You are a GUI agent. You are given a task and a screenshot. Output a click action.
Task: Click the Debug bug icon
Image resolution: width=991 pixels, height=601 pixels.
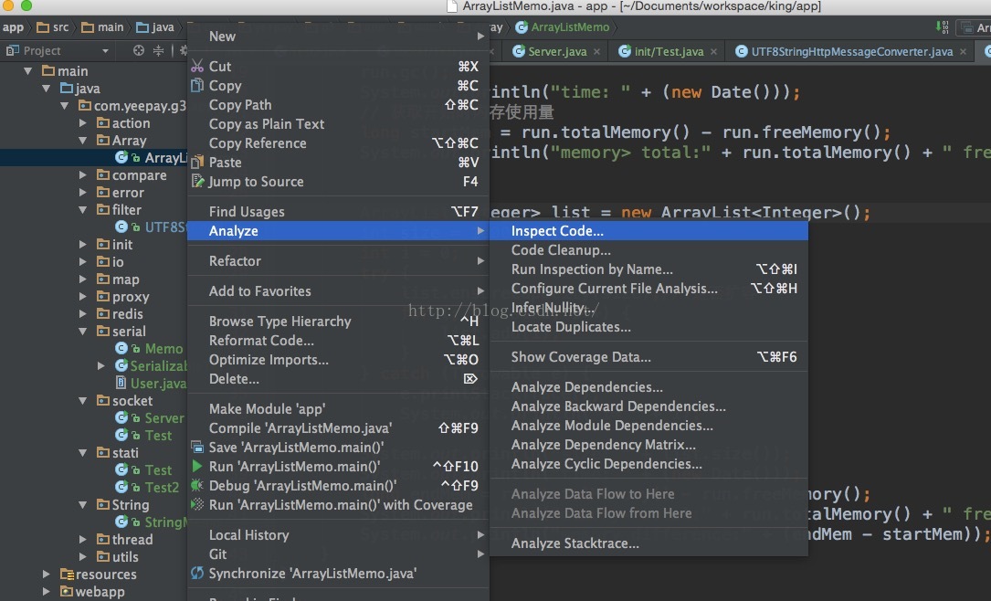coord(197,486)
